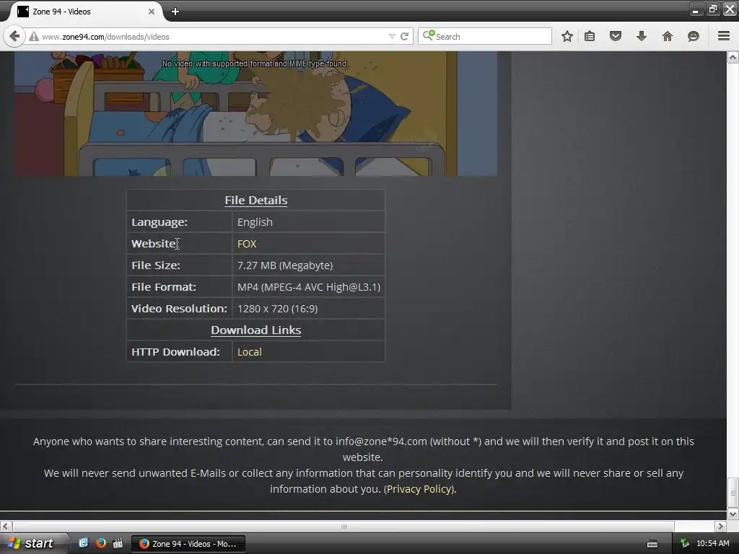The image size is (739, 554).
Task: Open the Privacy Policy link
Action: (419, 489)
